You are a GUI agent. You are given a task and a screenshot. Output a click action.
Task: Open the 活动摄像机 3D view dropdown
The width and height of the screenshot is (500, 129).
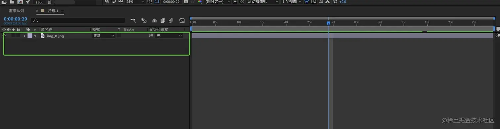[x=263, y=2]
